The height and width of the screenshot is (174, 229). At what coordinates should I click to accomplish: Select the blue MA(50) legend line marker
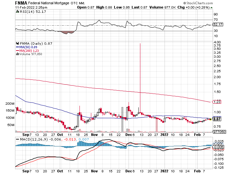pos(17,47)
